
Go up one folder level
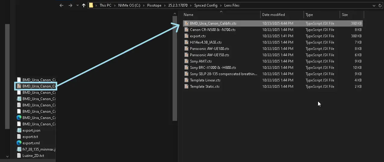click(x=84, y=5)
